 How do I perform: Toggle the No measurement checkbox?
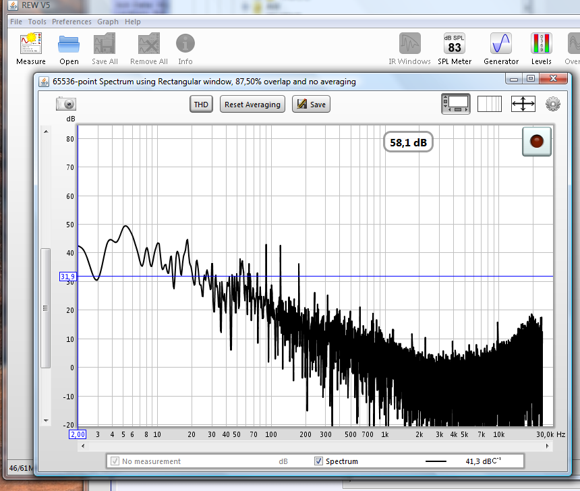(x=115, y=461)
